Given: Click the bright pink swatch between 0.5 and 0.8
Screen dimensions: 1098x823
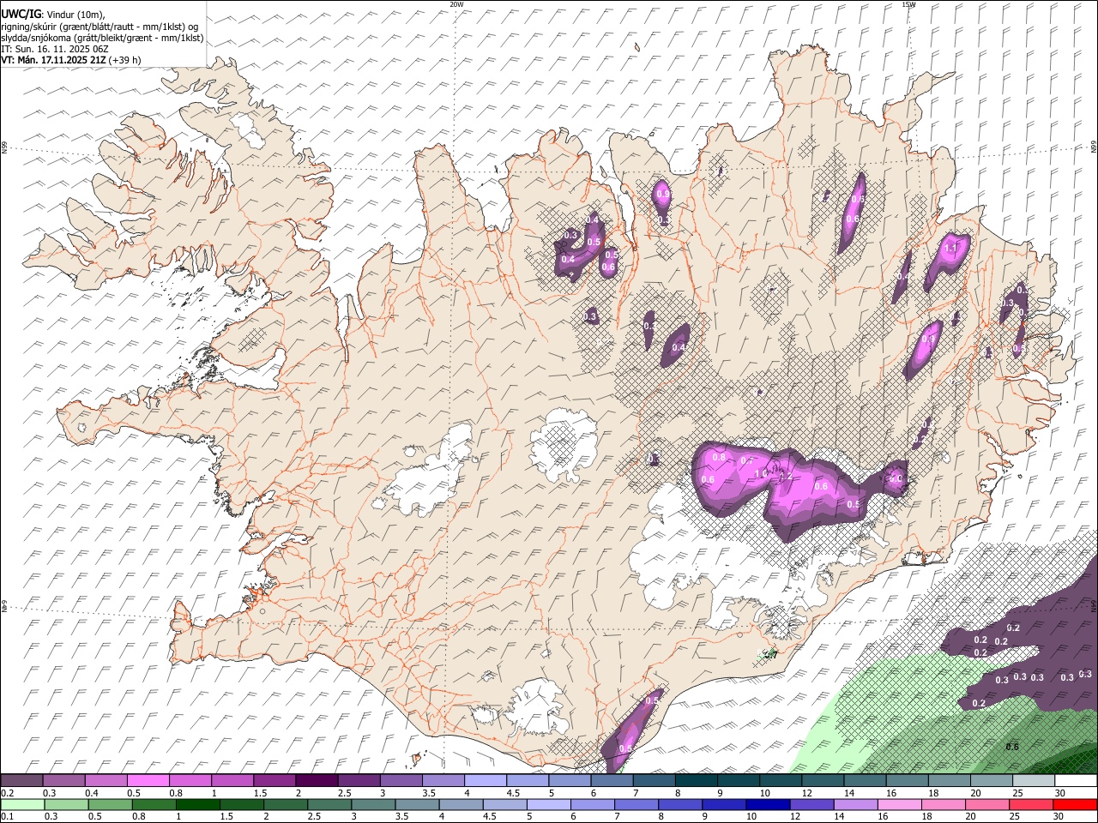Looking at the screenshot, I should 148,780.
